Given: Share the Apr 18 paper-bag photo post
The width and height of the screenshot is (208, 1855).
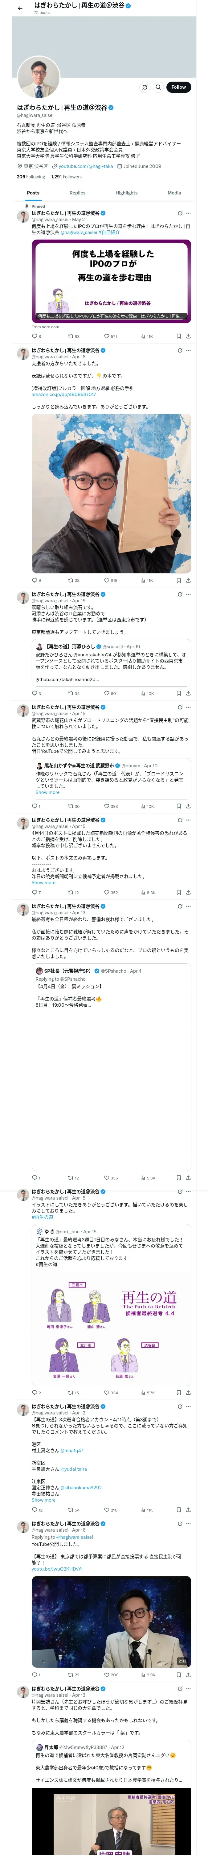Looking at the screenshot, I should (x=188, y=580).
